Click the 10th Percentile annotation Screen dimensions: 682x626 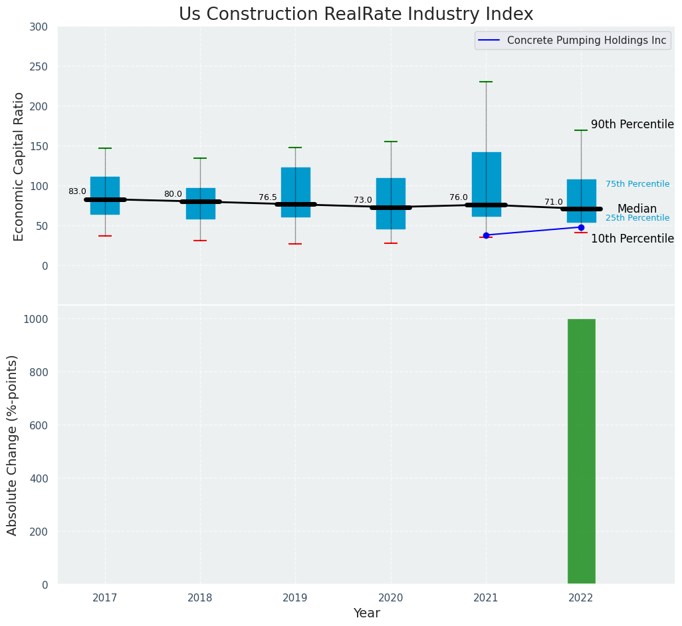coord(632,239)
